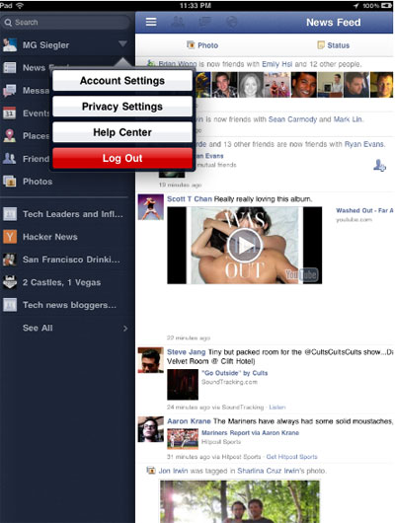Click the add friend icon near Ryan Evans
Image resolution: width=395 pixels, height=523 pixels.
(x=379, y=166)
